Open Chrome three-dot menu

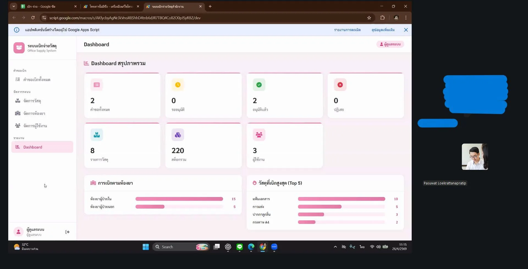coord(406,18)
